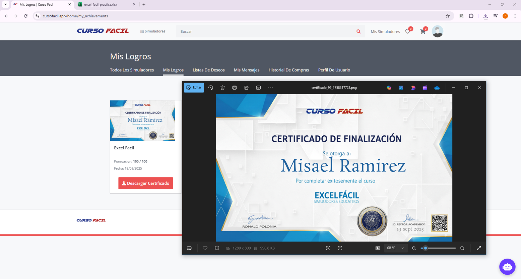Viewport: 521px width, 279px height.
Task: Click the file name certificado_95_1758317723.png
Action: click(334, 88)
